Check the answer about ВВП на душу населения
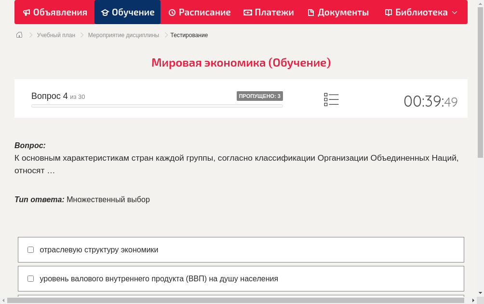Screen dimensions: 484x304 [30, 278]
